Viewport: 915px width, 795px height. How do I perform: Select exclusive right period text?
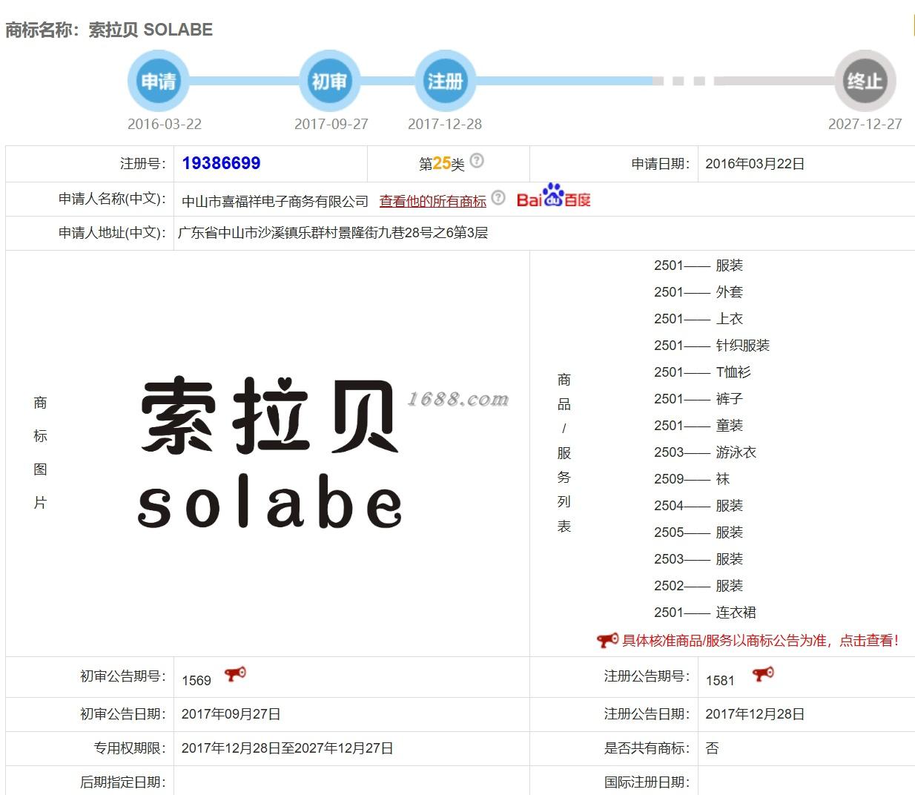click(288, 748)
